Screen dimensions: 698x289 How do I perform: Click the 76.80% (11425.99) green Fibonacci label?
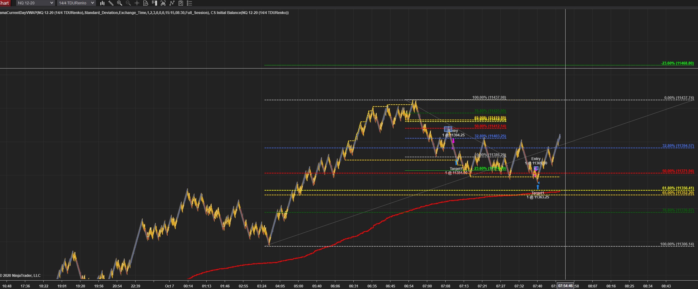click(490, 111)
